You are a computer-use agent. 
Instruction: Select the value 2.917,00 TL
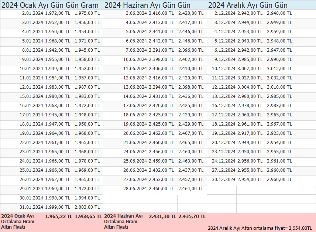[250, 133]
